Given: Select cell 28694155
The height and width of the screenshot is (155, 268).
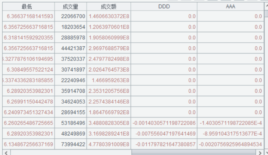Looking at the screenshot, I should pos(70,112).
